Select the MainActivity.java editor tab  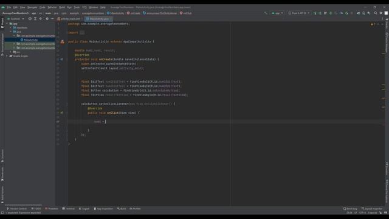click(x=99, y=19)
